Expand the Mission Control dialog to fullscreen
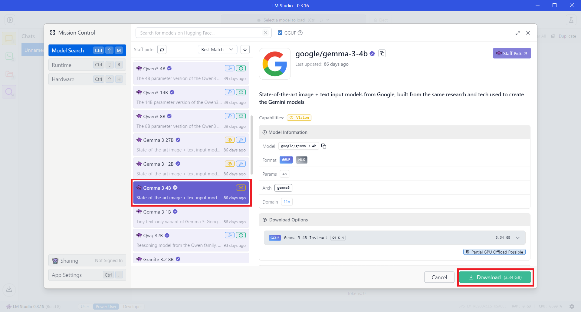The width and height of the screenshot is (581, 312). pyautogui.click(x=517, y=33)
